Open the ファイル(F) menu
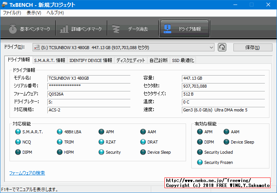Screen dimensions: 277x193 click(12, 13)
